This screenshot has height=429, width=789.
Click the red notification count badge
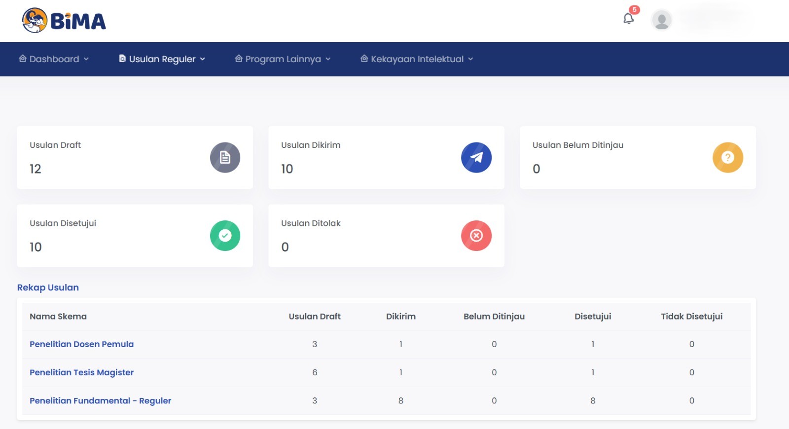(x=635, y=9)
